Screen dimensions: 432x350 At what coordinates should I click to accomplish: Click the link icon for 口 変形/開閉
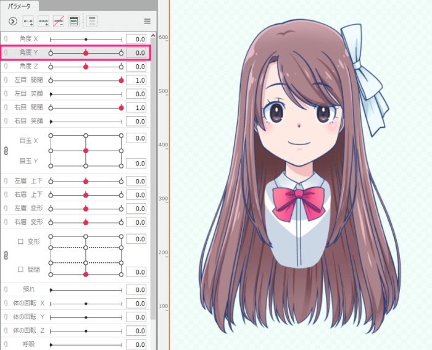pos(6,256)
